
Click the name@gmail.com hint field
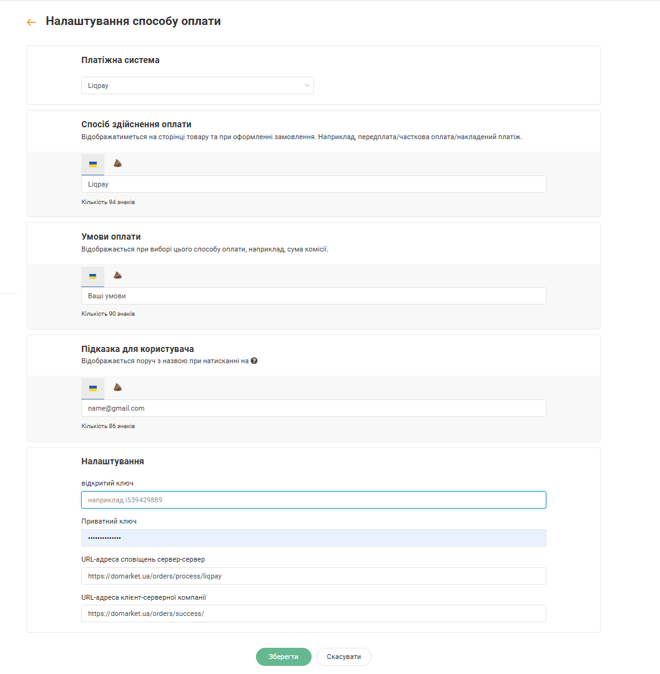(313, 408)
